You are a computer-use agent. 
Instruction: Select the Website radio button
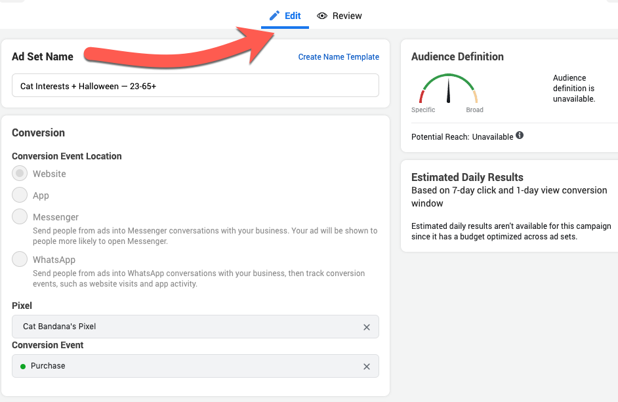(20, 173)
